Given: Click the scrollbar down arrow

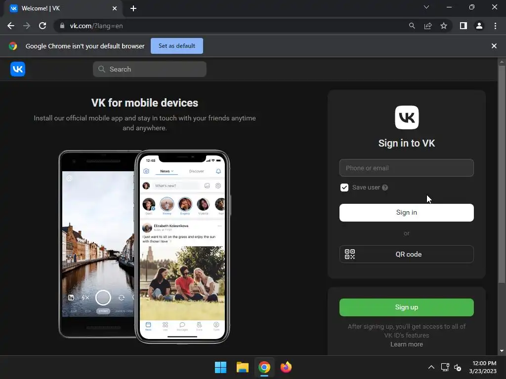Looking at the screenshot, I should [502, 351].
